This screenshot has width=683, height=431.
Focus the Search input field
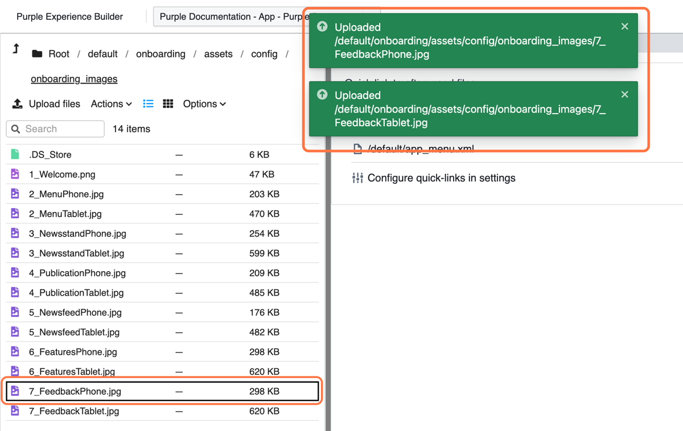(55, 129)
